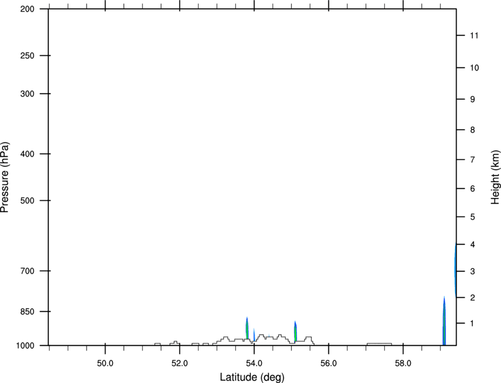Image resolution: width=501 pixels, height=383 pixels.
Task: Click the 200 pressure tick label
Action: pyautogui.click(x=27, y=9)
